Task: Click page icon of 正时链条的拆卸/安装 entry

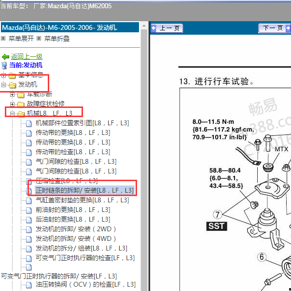Action: point(28,191)
